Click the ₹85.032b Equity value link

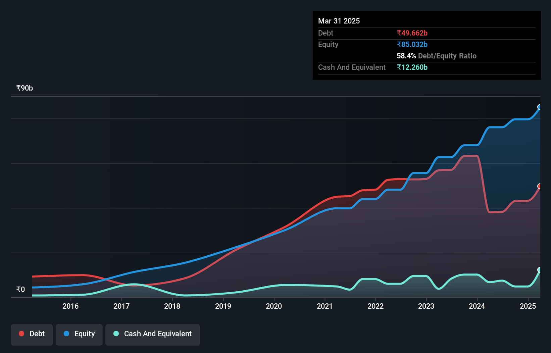coord(412,44)
